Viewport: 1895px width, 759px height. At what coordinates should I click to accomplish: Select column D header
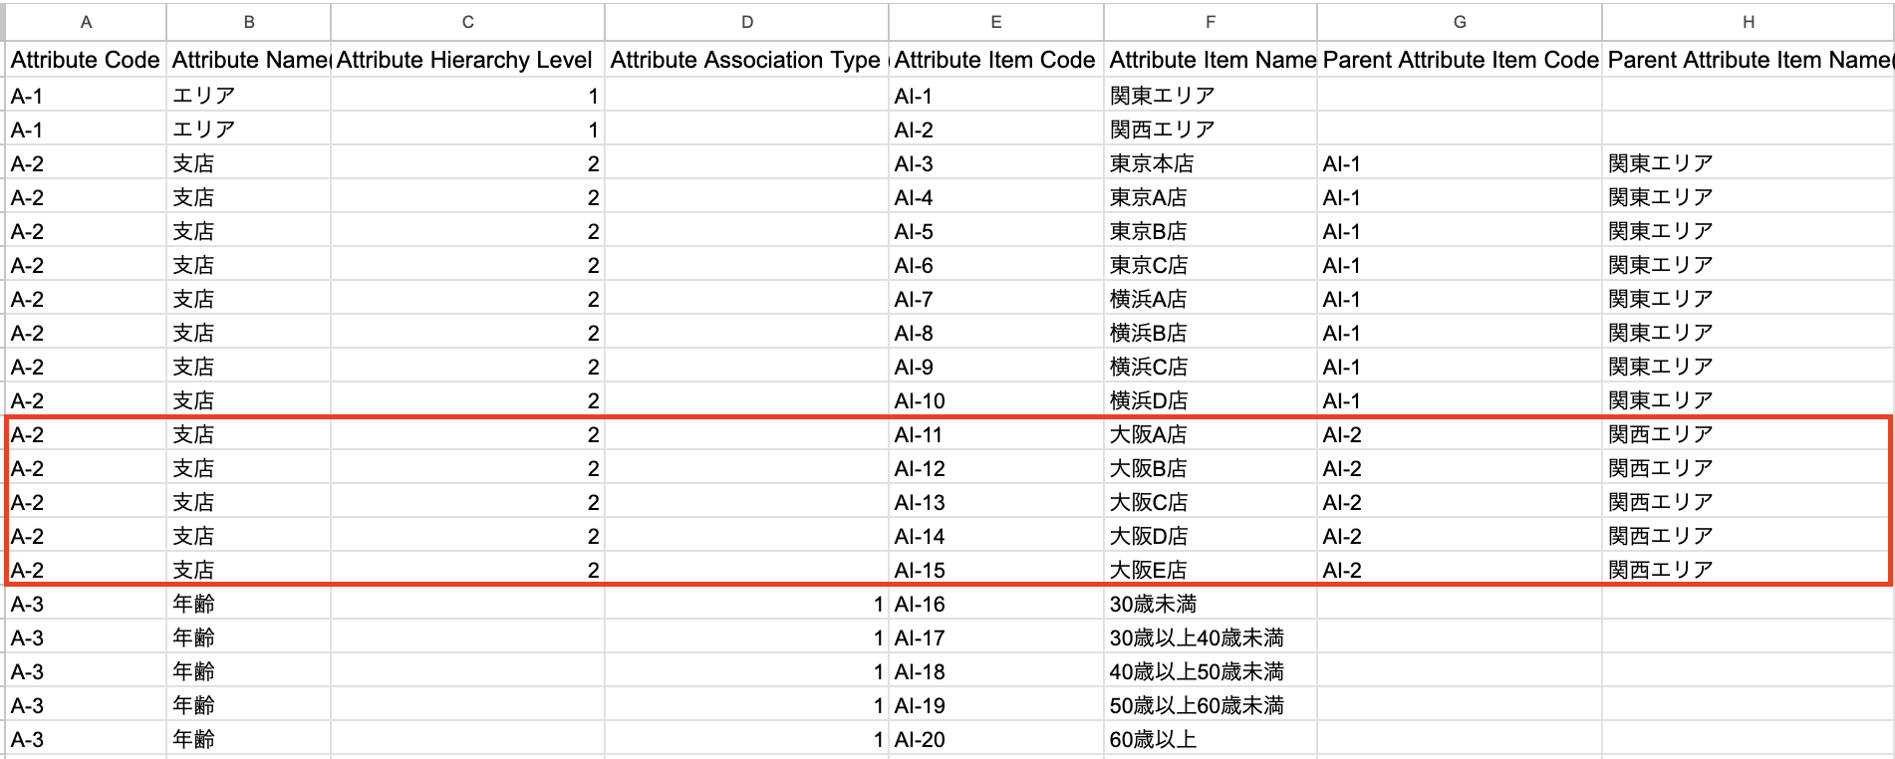(x=746, y=22)
